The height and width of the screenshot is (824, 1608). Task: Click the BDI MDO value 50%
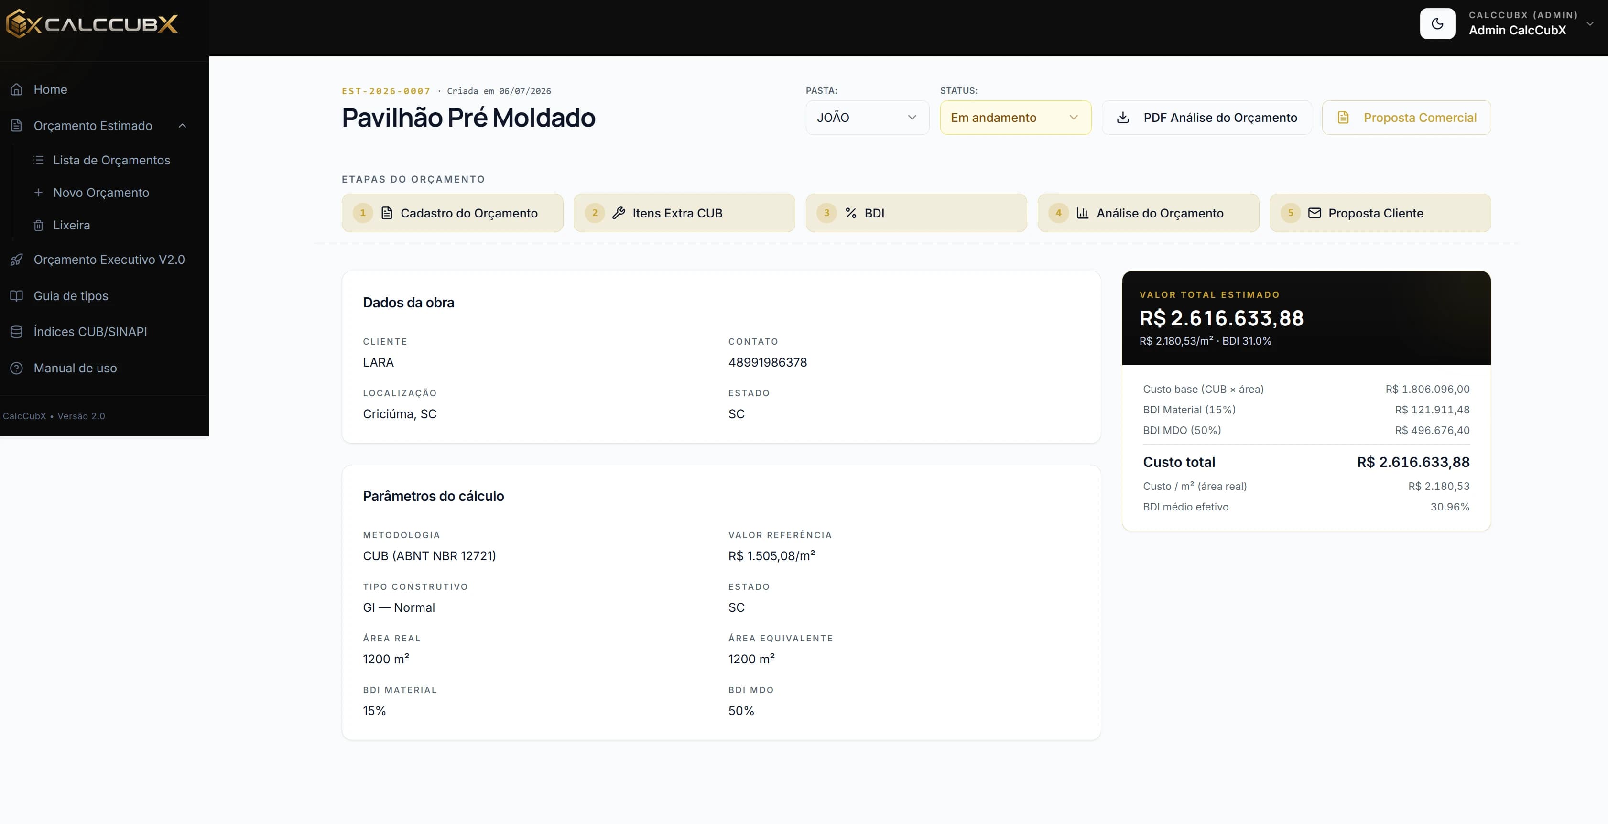[x=741, y=710]
